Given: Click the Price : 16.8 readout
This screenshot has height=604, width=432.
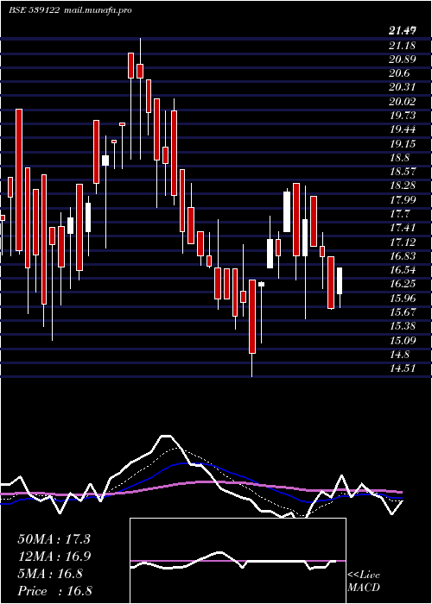Looking at the screenshot, I should [x=54, y=591].
